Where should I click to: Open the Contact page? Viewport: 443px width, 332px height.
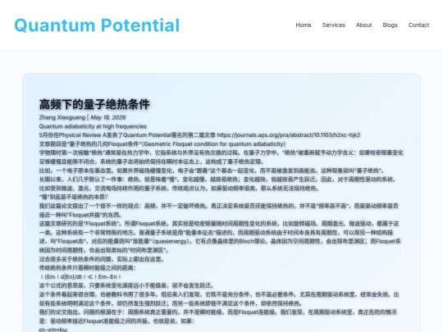418,25
